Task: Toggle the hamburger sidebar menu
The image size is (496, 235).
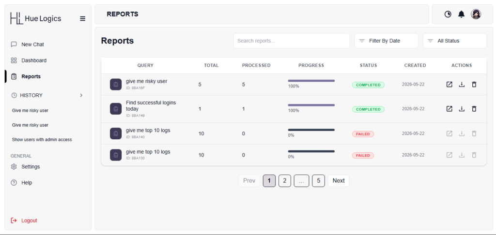Action: [82, 19]
